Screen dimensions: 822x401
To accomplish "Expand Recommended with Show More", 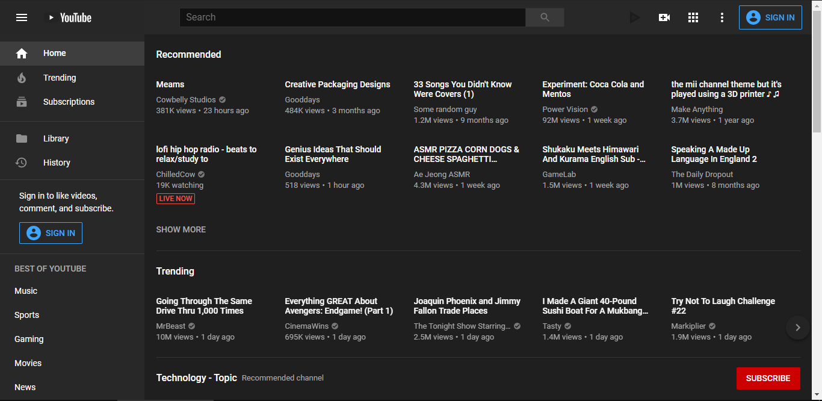I will (181, 229).
